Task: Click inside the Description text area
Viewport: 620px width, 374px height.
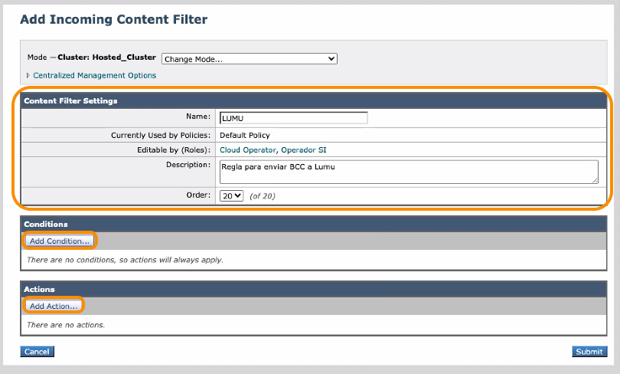Action: tap(407, 172)
